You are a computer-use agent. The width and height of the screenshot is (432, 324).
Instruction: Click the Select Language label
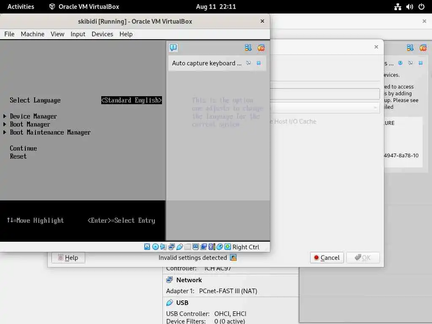(35, 100)
